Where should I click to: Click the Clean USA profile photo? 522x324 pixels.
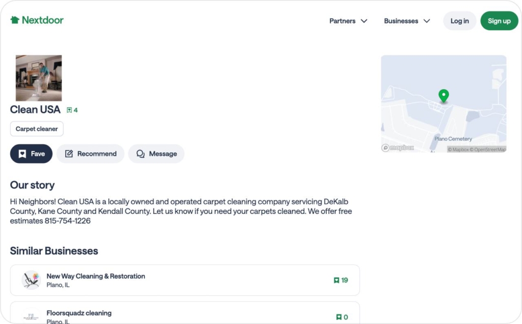[38, 78]
